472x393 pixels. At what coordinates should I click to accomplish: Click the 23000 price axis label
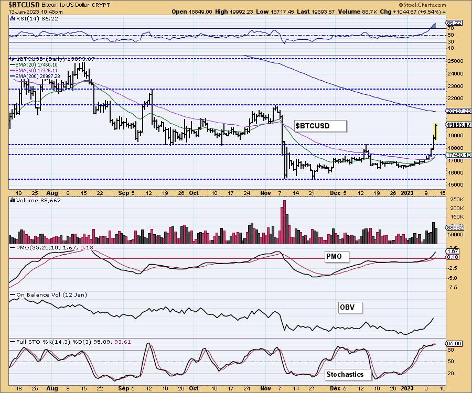pos(455,86)
